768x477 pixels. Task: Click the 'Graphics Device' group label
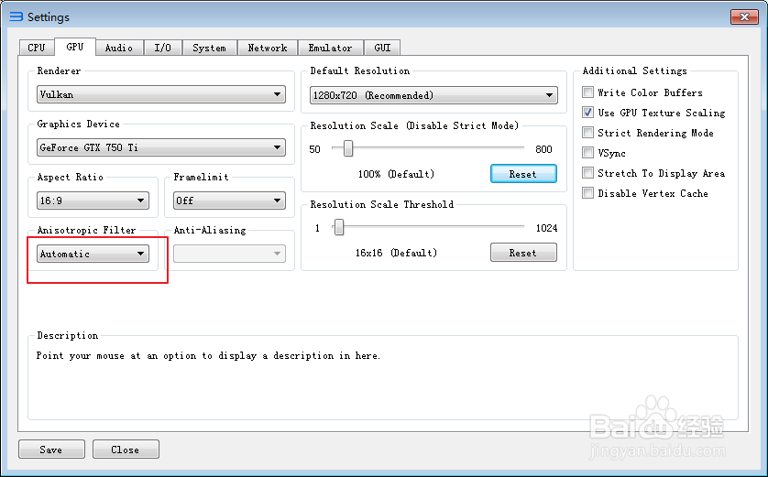(x=79, y=124)
